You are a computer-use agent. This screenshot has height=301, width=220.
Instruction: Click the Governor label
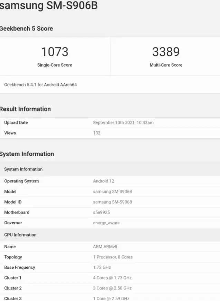(x=13, y=223)
